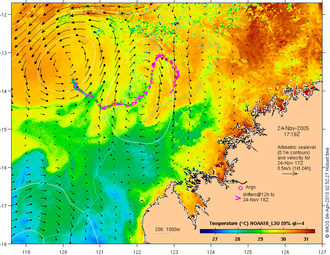
Task: Click the '126' longitude axis label
Action: tap(285, 252)
